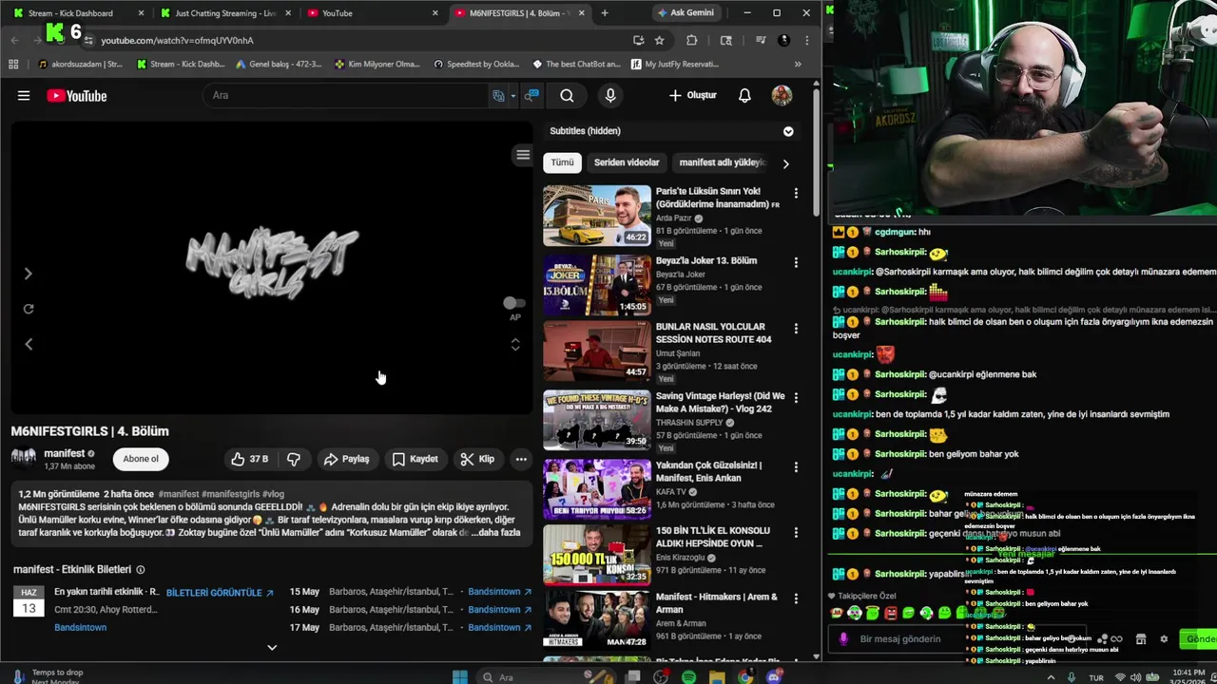The height and width of the screenshot is (684, 1217).
Task: Send chat message with Gönder button
Action: point(1198,639)
